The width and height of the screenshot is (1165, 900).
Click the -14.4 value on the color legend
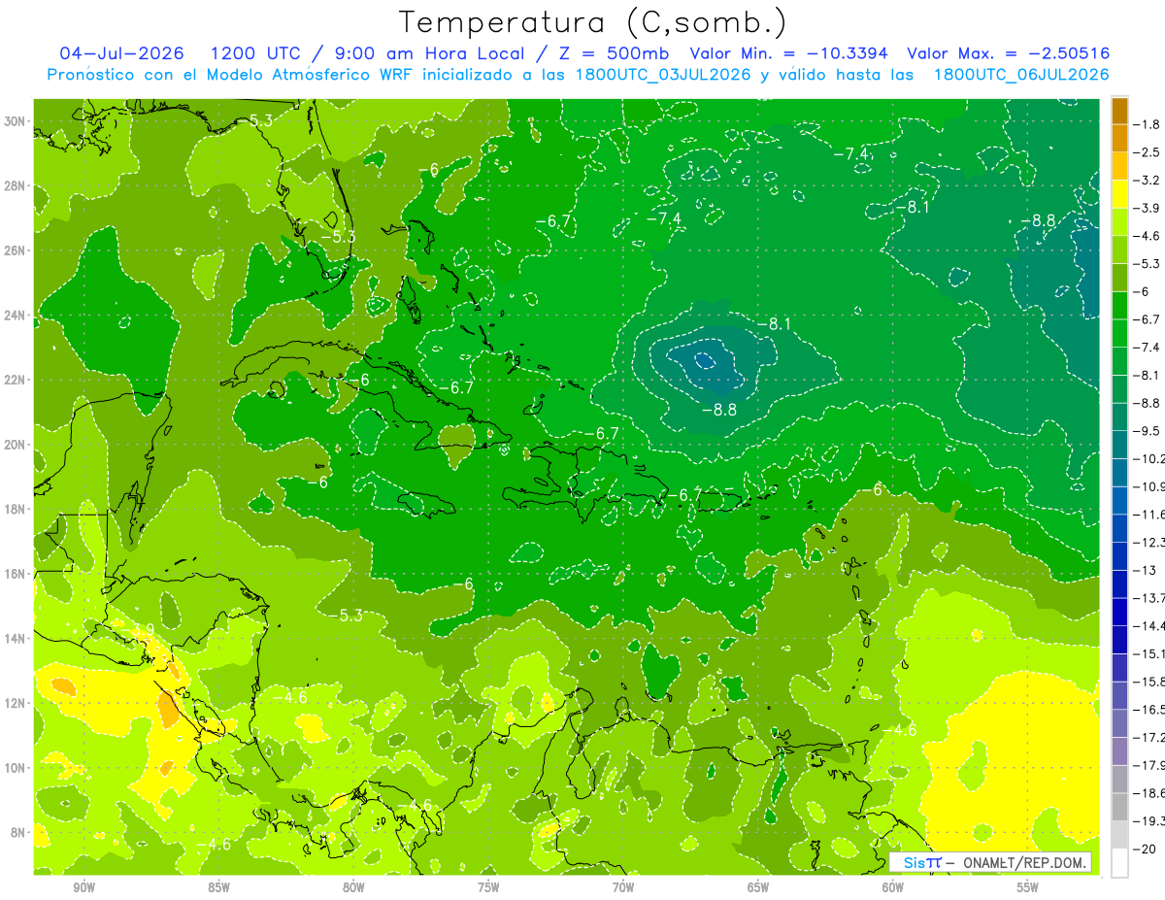point(1148,625)
